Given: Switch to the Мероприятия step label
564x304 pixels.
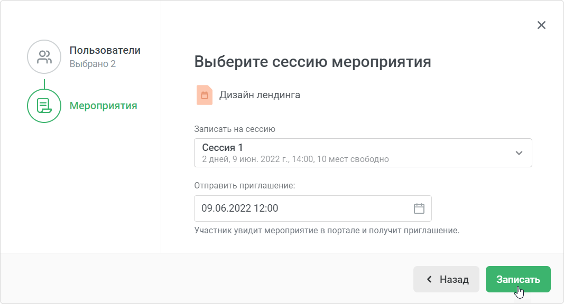Looking at the screenshot, I should (x=103, y=106).
